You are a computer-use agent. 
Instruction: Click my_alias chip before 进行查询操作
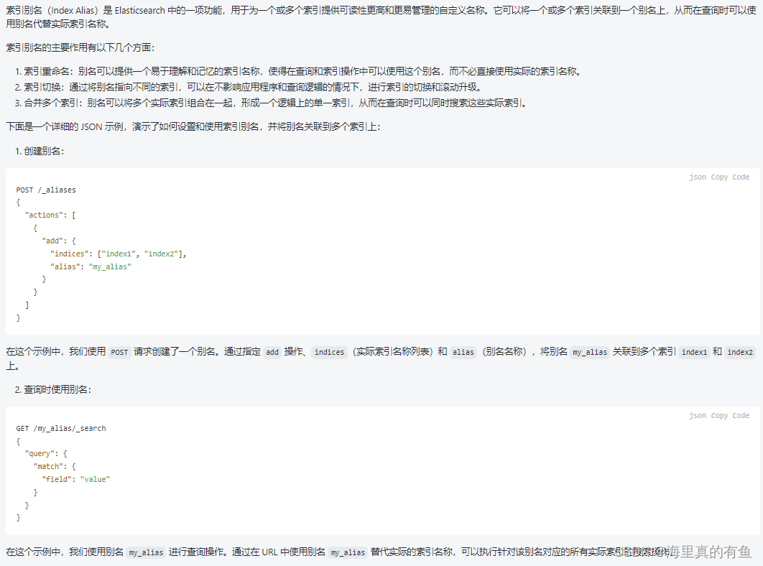[x=146, y=553]
